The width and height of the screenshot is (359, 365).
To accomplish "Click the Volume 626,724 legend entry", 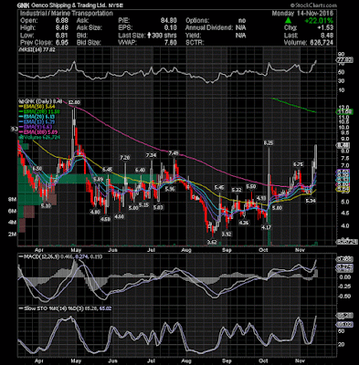I will pyautogui.click(x=40, y=138).
